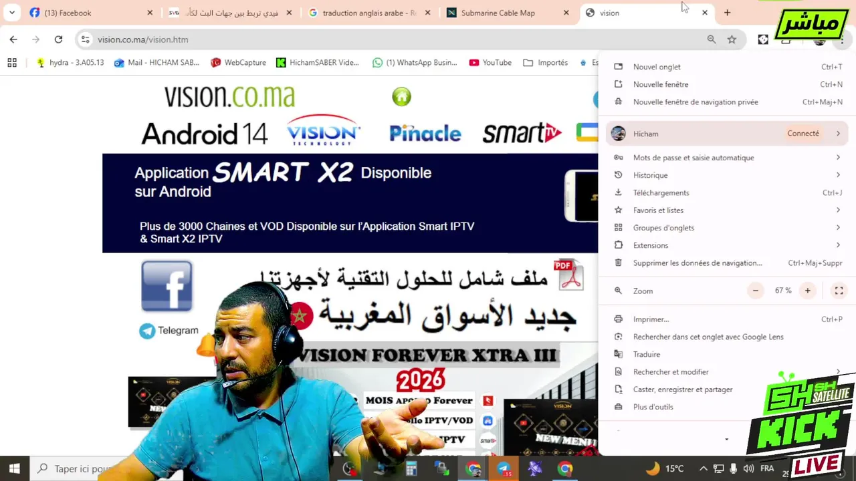
Task: Reload the vision.co.ma page
Action: [x=58, y=39]
